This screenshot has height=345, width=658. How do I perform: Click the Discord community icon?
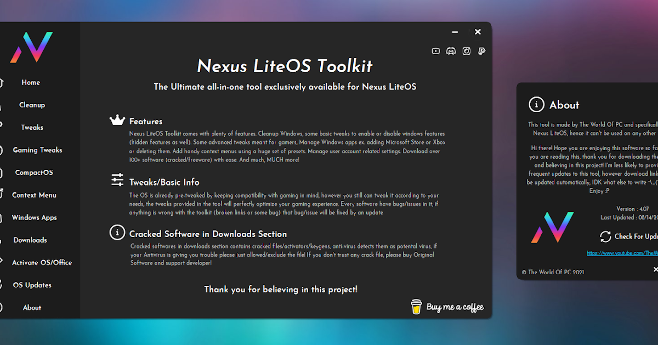coord(451,50)
